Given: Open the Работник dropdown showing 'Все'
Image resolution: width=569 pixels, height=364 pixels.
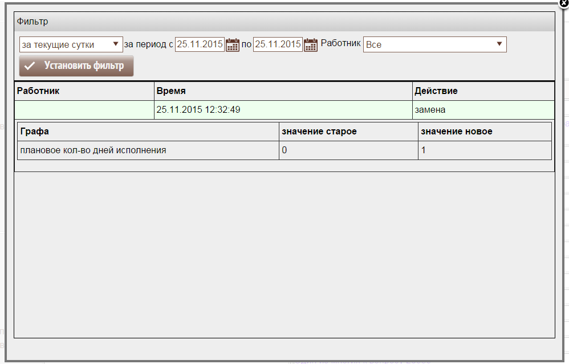Looking at the screenshot, I should point(434,44).
